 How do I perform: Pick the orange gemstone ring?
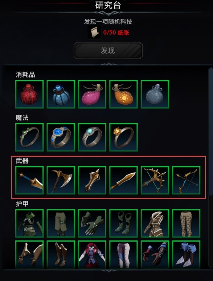[x=123, y=137]
